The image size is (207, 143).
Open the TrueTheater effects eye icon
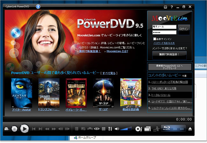tap(97, 129)
